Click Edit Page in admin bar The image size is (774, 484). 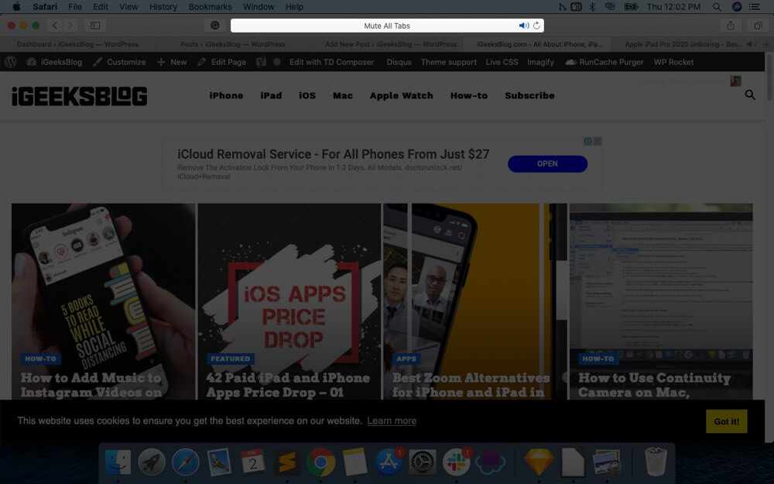click(x=221, y=62)
